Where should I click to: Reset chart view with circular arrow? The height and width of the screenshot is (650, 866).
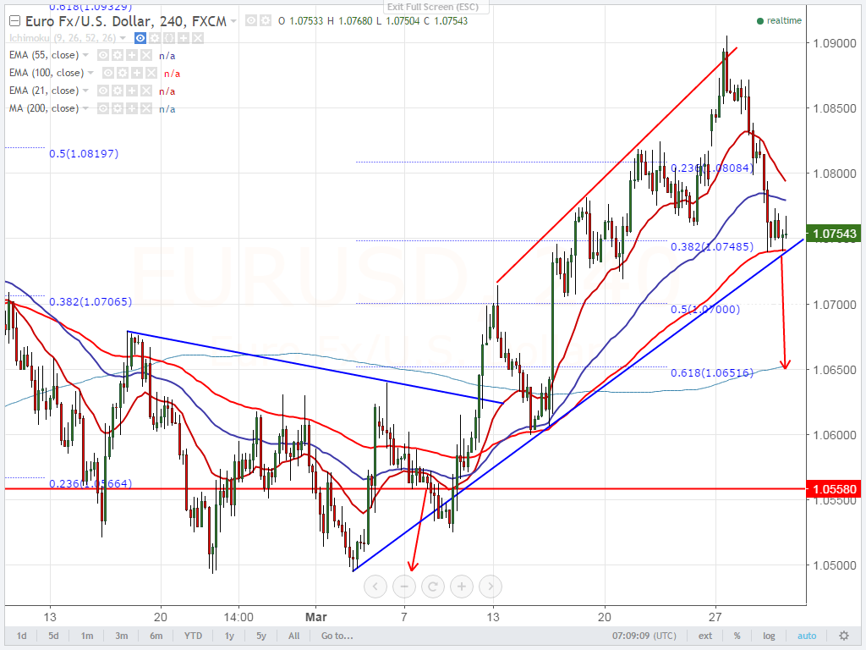433,587
